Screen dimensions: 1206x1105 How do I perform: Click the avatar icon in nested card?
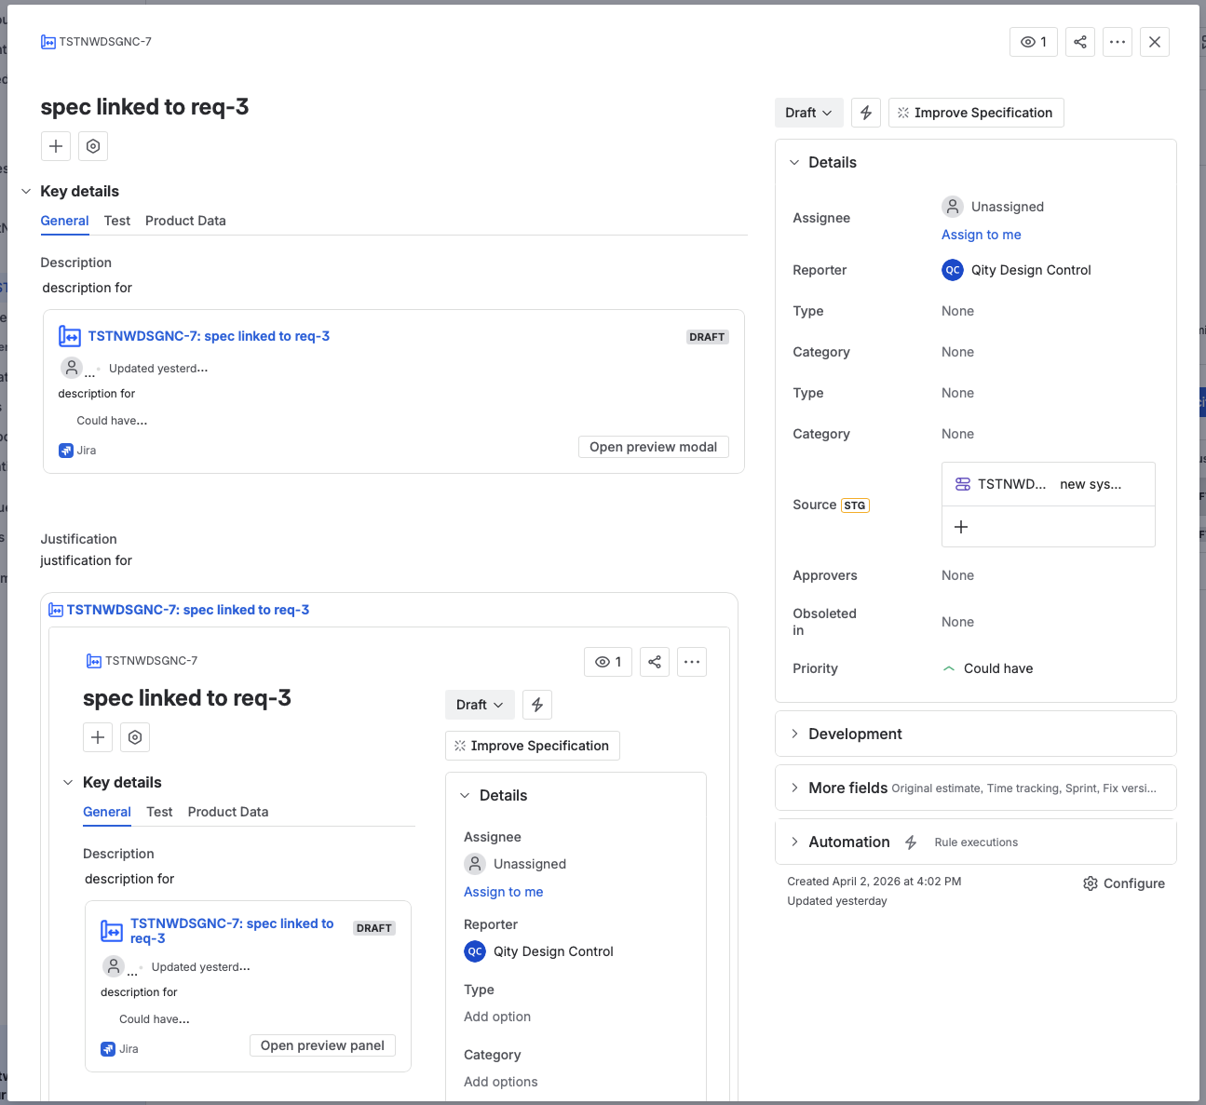114,966
